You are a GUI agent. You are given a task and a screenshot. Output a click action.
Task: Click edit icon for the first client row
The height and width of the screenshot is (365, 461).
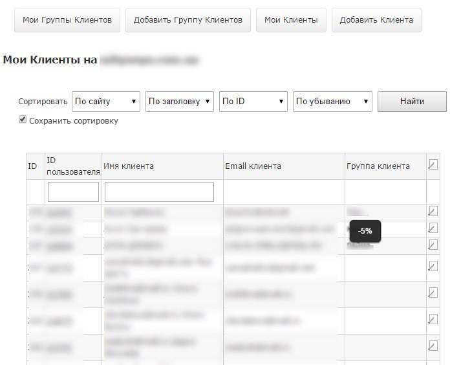[433, 211]
